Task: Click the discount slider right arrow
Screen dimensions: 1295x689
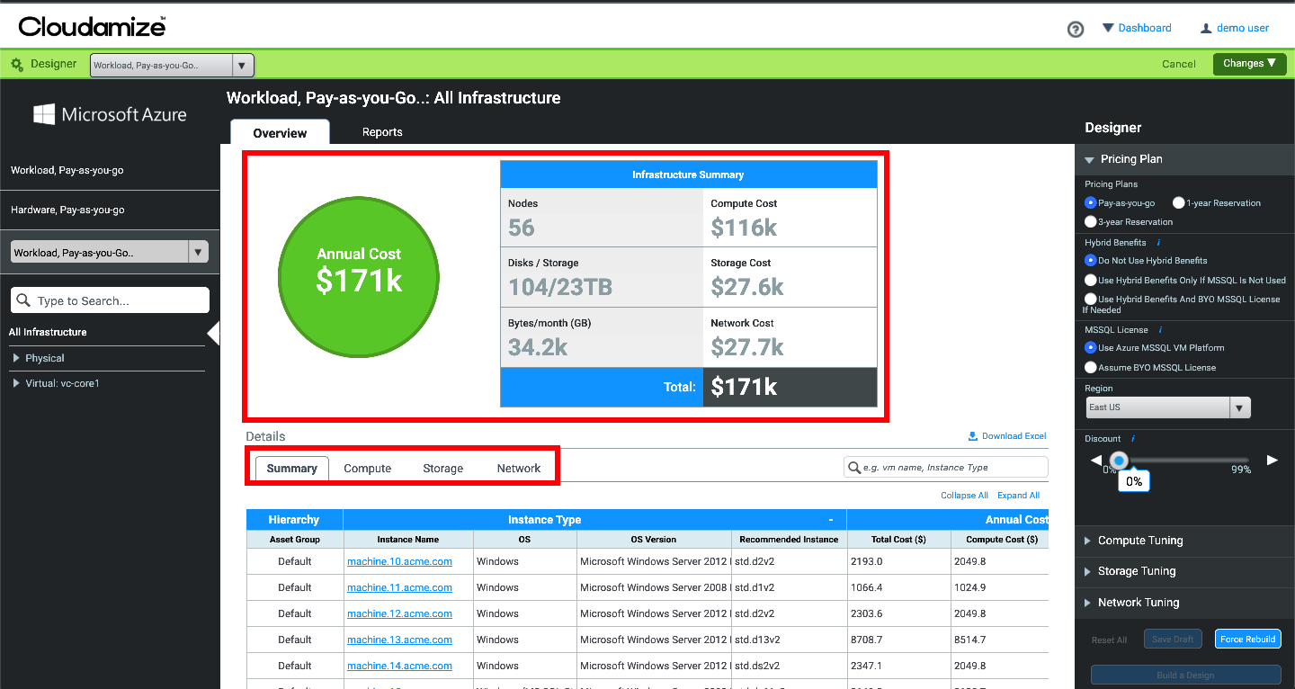Action: [x=1272, y=461]
